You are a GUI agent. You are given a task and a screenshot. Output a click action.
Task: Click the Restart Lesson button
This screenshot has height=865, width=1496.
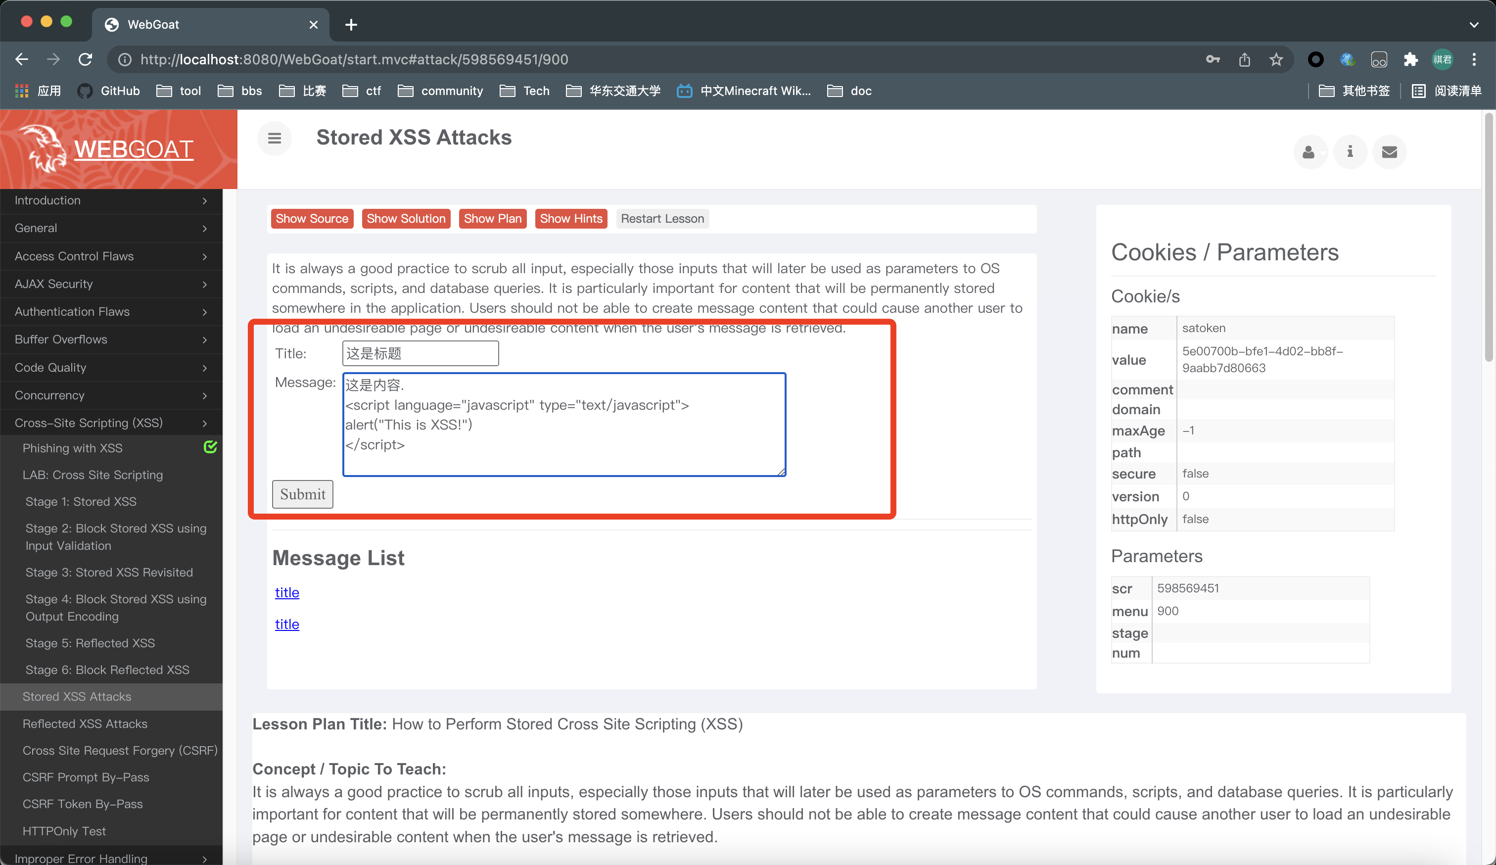(663, 218)
